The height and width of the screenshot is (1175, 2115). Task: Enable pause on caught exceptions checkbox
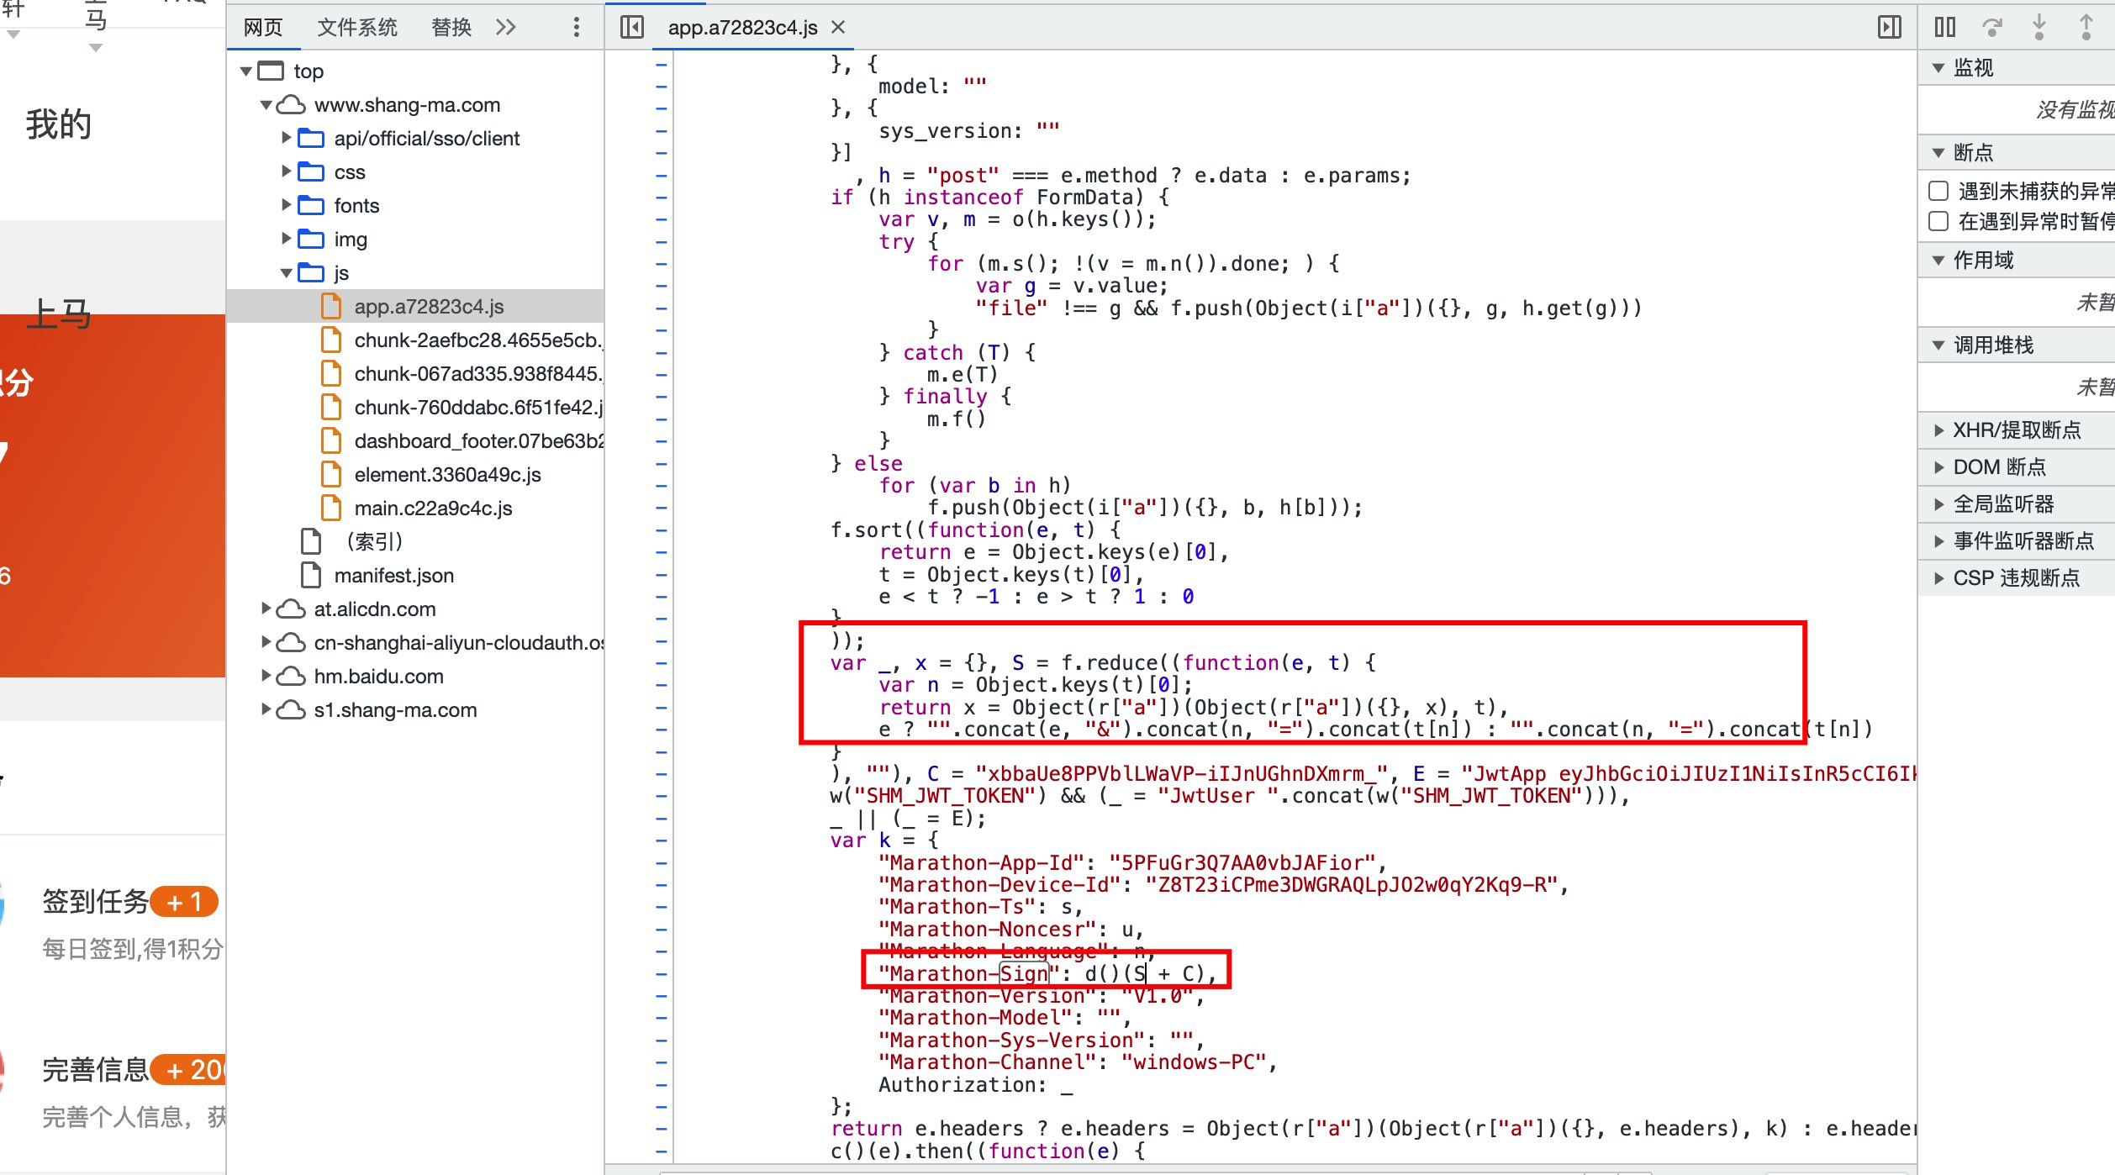click(x=1938, y=221)
